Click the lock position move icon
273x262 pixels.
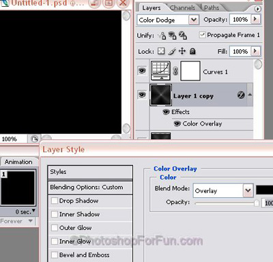[x=182, y=51]
